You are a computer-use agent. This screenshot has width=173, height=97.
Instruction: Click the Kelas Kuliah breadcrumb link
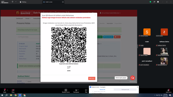coord(110,23)
